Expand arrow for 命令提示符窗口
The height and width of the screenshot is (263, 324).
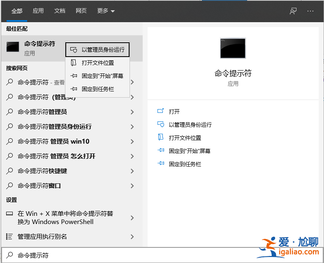pos(132,186)
